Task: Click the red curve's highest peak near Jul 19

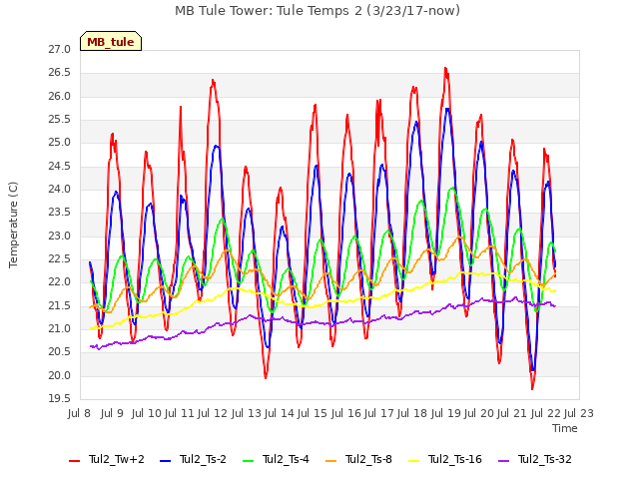Action: [445, 68]
